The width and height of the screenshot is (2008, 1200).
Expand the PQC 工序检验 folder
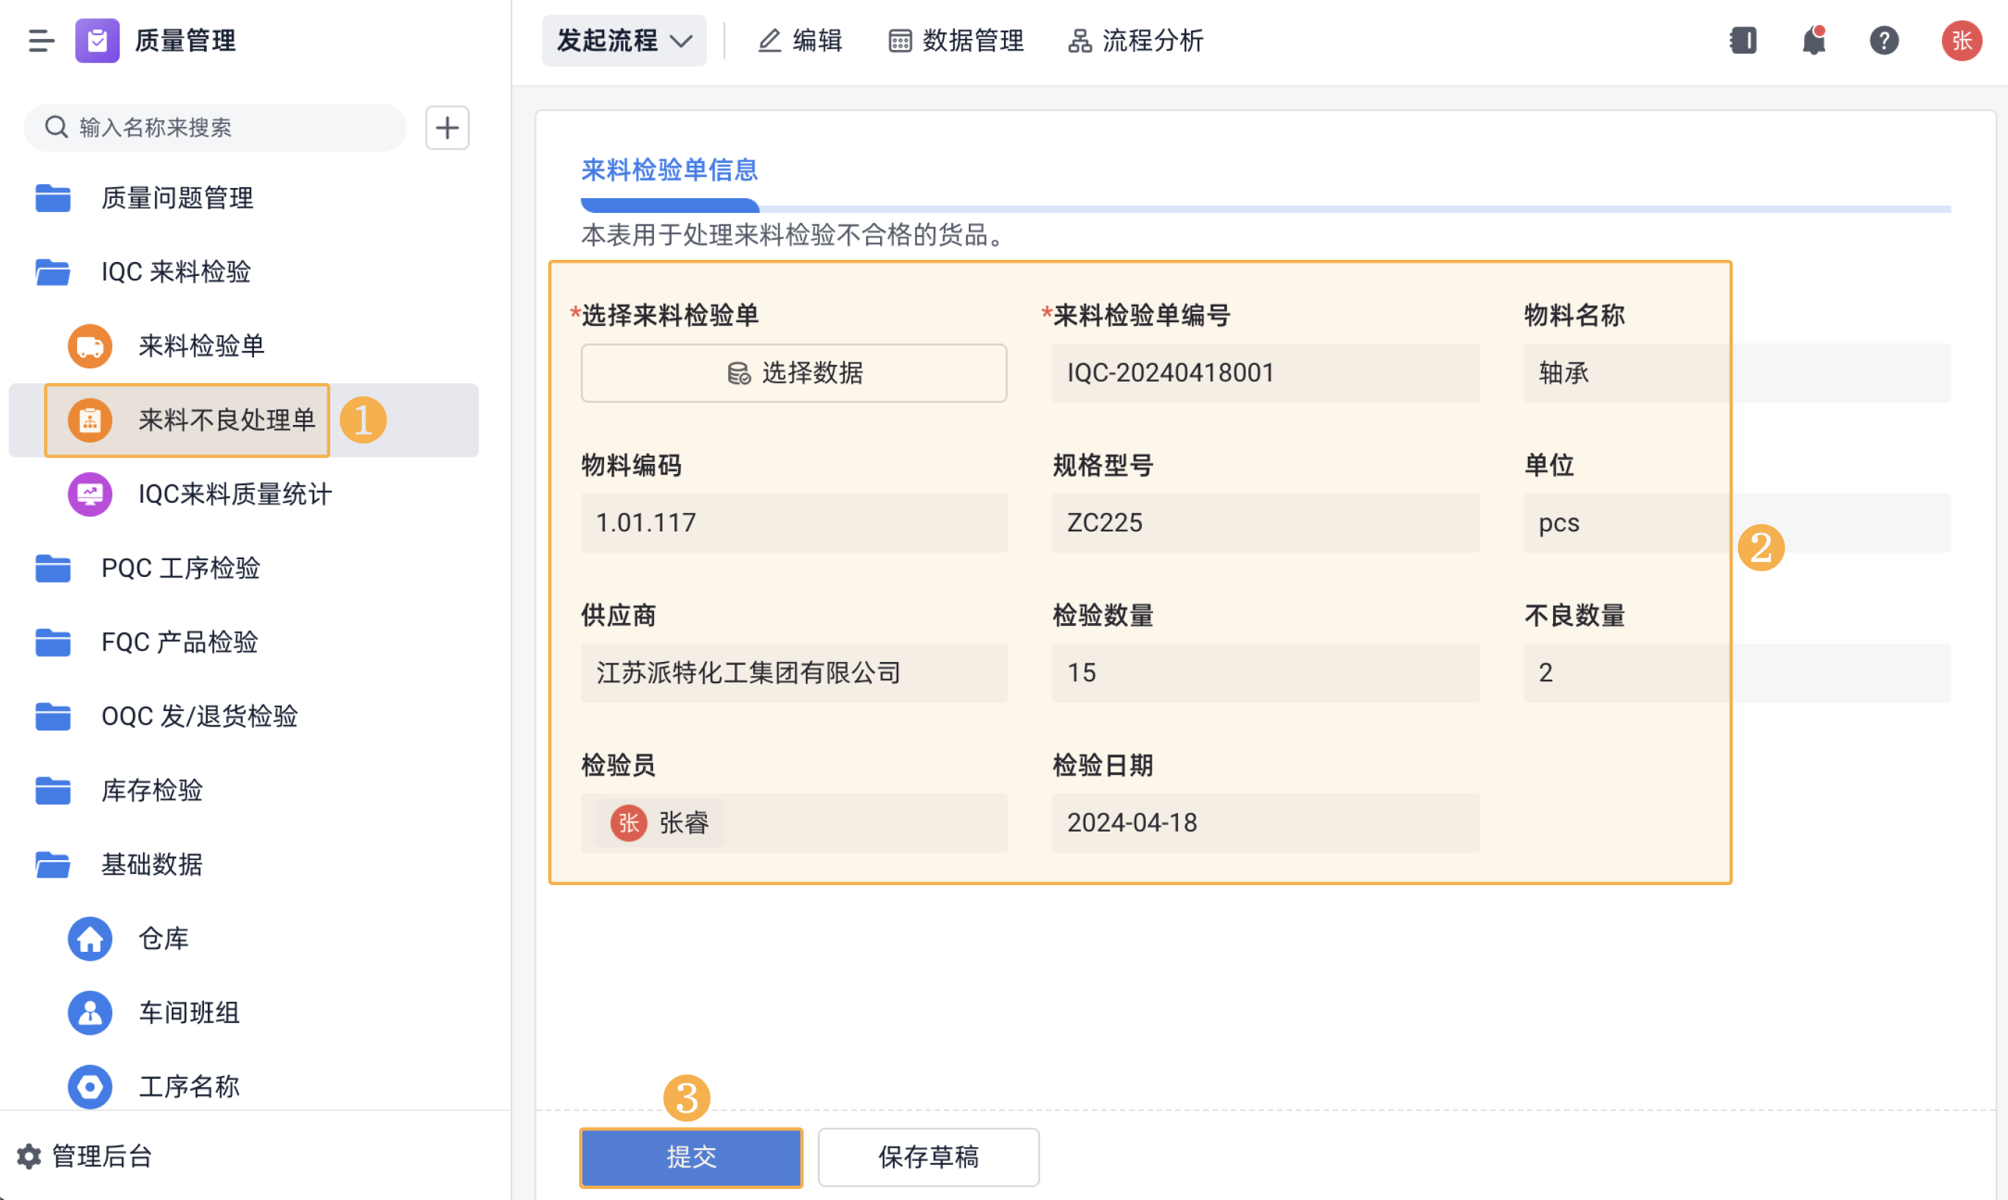[x=180, y=569]
